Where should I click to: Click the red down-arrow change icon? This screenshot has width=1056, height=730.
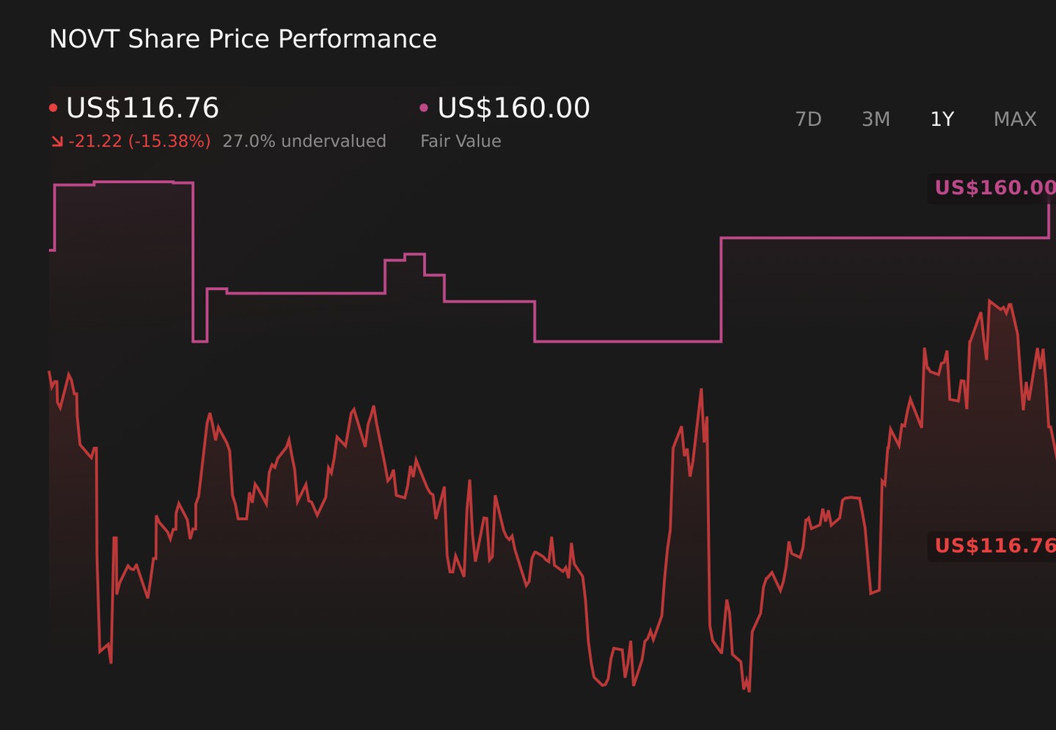pyautogui.click(x=57, y=141)
